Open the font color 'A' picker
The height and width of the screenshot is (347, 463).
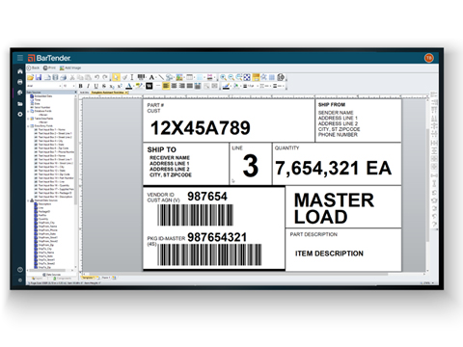pos(129,86)
